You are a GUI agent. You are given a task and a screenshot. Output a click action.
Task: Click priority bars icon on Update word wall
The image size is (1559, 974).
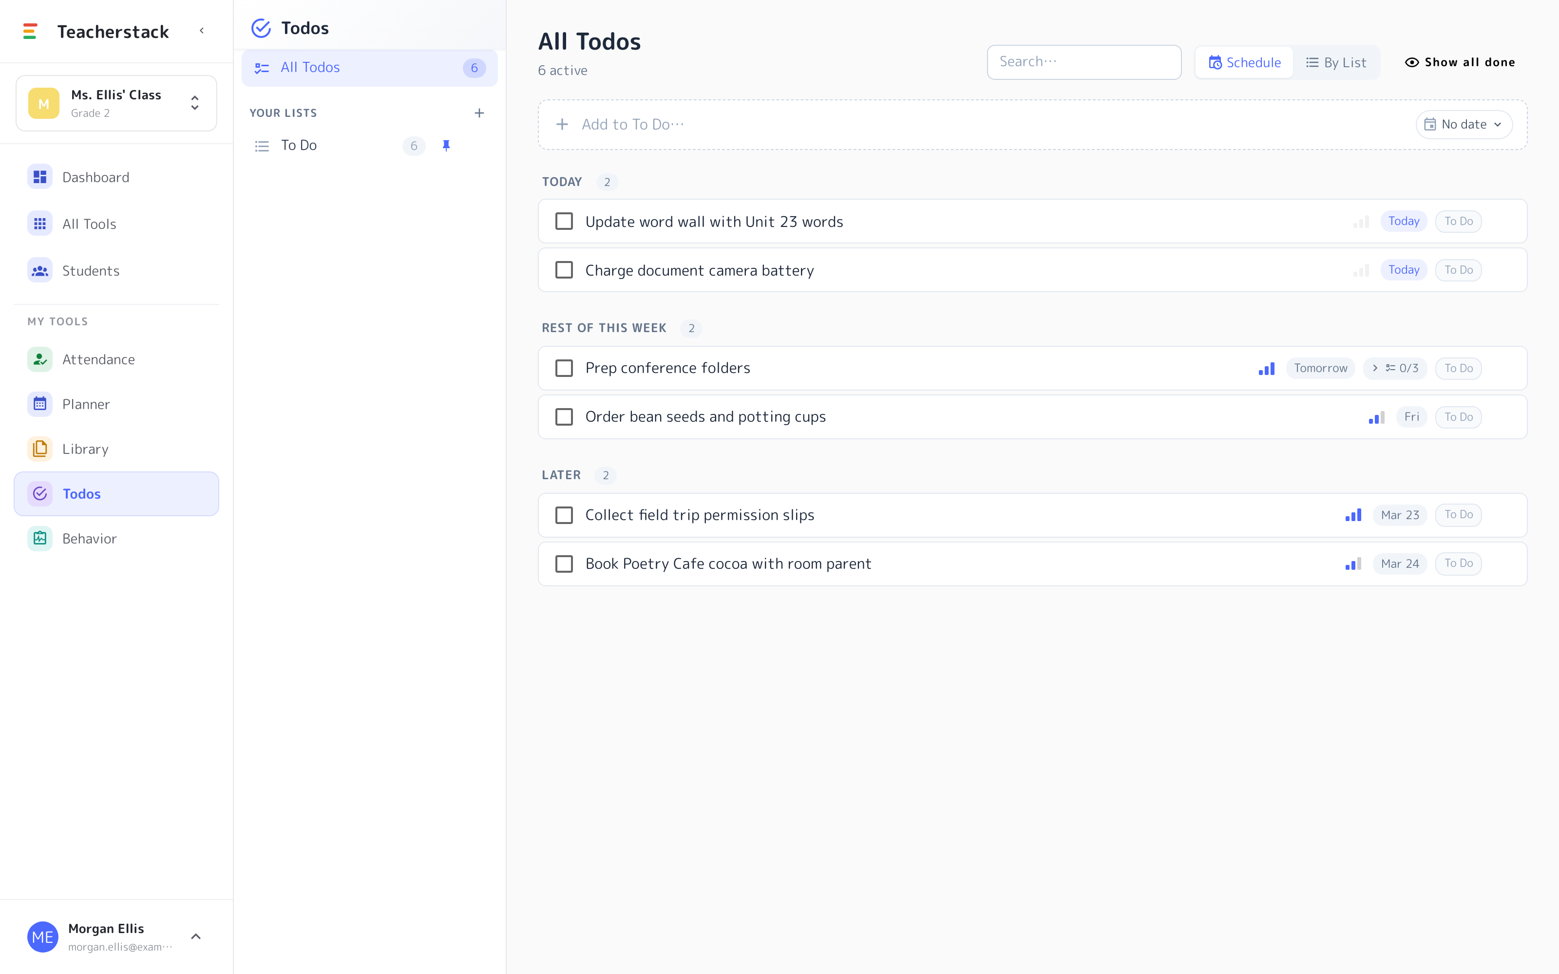coord(1361,222)
